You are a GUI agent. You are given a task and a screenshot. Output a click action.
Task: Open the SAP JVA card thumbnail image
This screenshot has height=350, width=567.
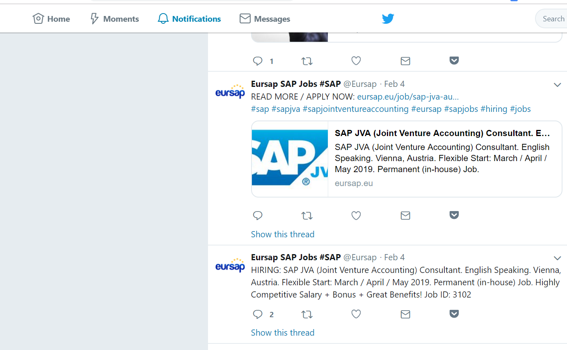(x=290, y=159)
